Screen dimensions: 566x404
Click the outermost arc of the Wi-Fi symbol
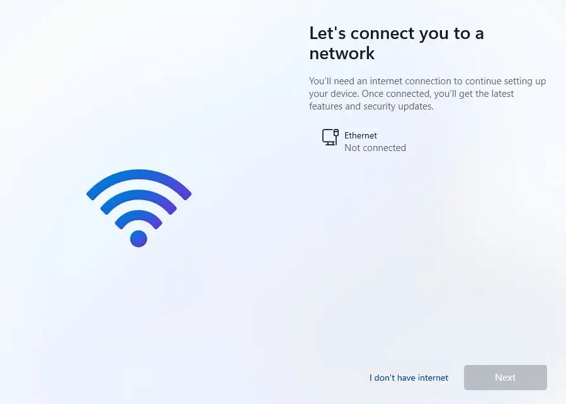tap(139, 181)
